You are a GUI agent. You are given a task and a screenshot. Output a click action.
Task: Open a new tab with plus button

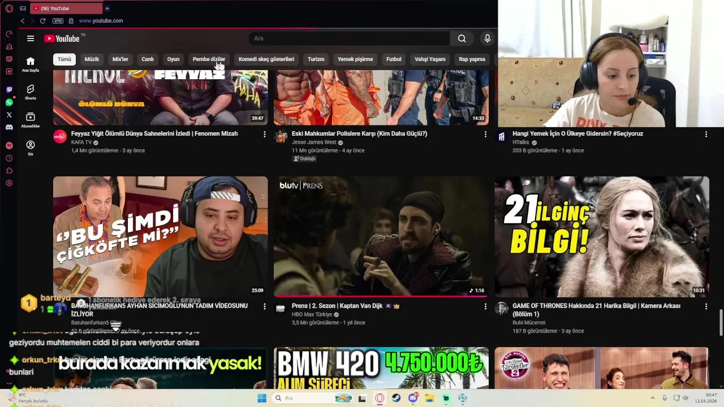[107, 8]
